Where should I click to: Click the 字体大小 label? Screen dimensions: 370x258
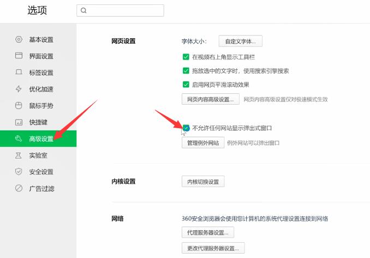point(194,41)
